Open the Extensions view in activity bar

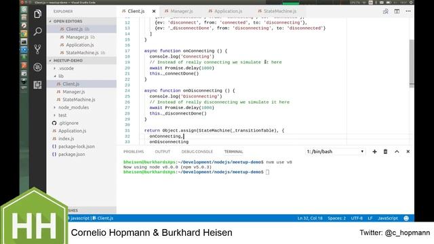[38, 85]
